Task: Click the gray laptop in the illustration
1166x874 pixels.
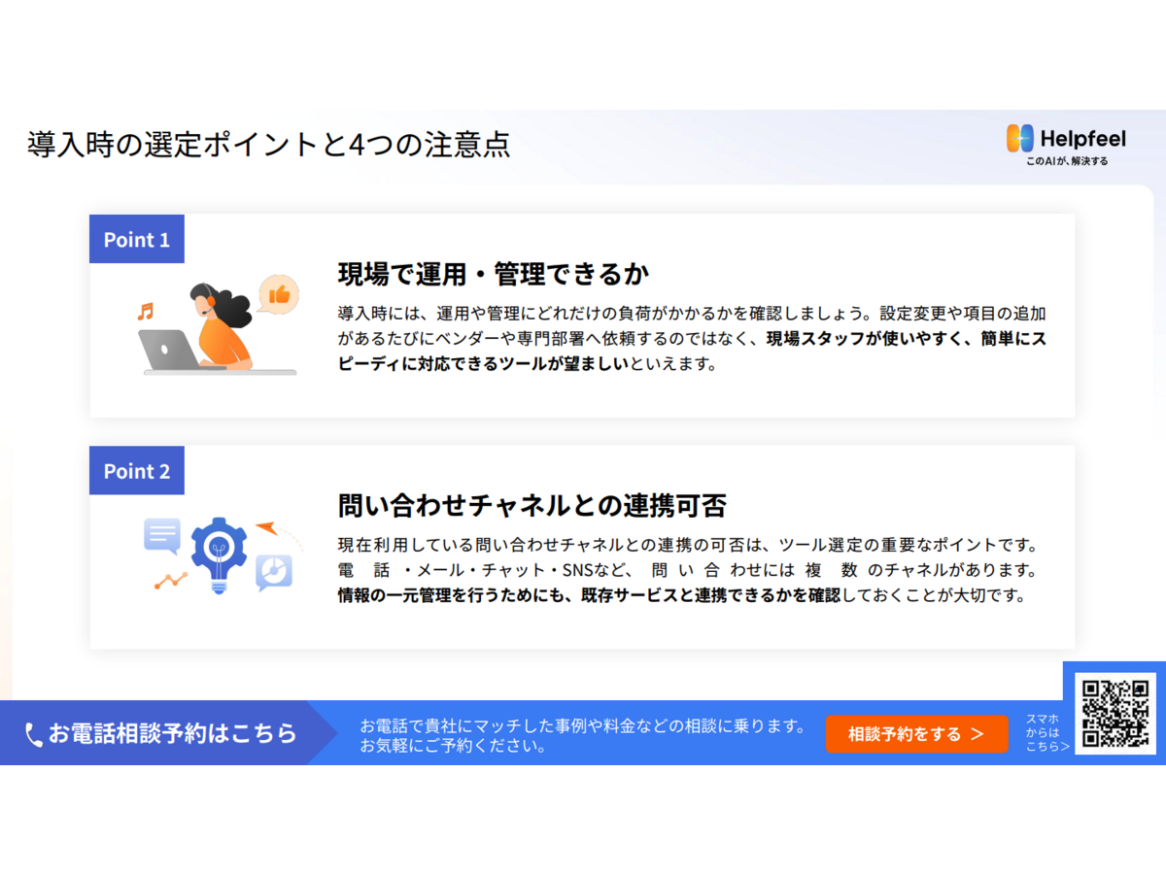Action: tap(168, 350)
